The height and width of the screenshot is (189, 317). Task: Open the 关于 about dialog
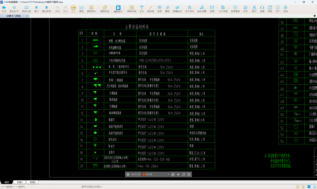click(278, 9)
